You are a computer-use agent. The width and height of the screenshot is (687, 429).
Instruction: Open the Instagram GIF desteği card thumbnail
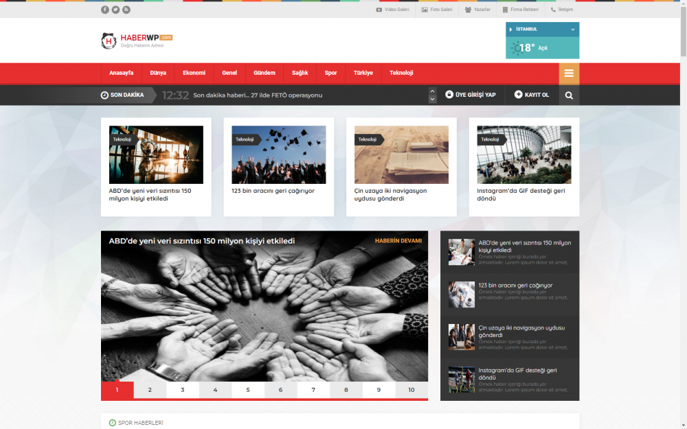tap(523, 154)
